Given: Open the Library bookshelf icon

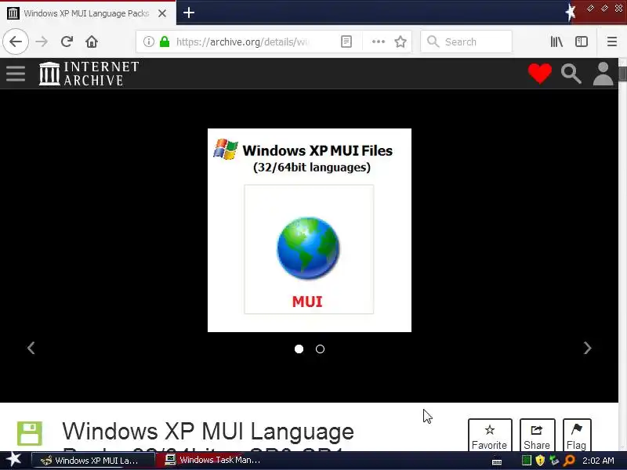Looking at the screenshot, I should (556, 42).
